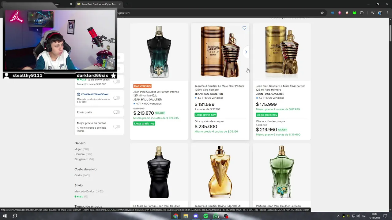
Task: Open Perfume Jean Paul Gaultier Le Beau title
Action: click(278, 206)
